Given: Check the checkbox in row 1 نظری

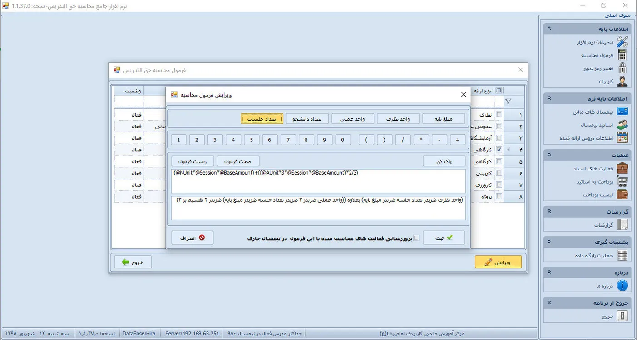Looking at the screenshot, I should tap(499, 115).
